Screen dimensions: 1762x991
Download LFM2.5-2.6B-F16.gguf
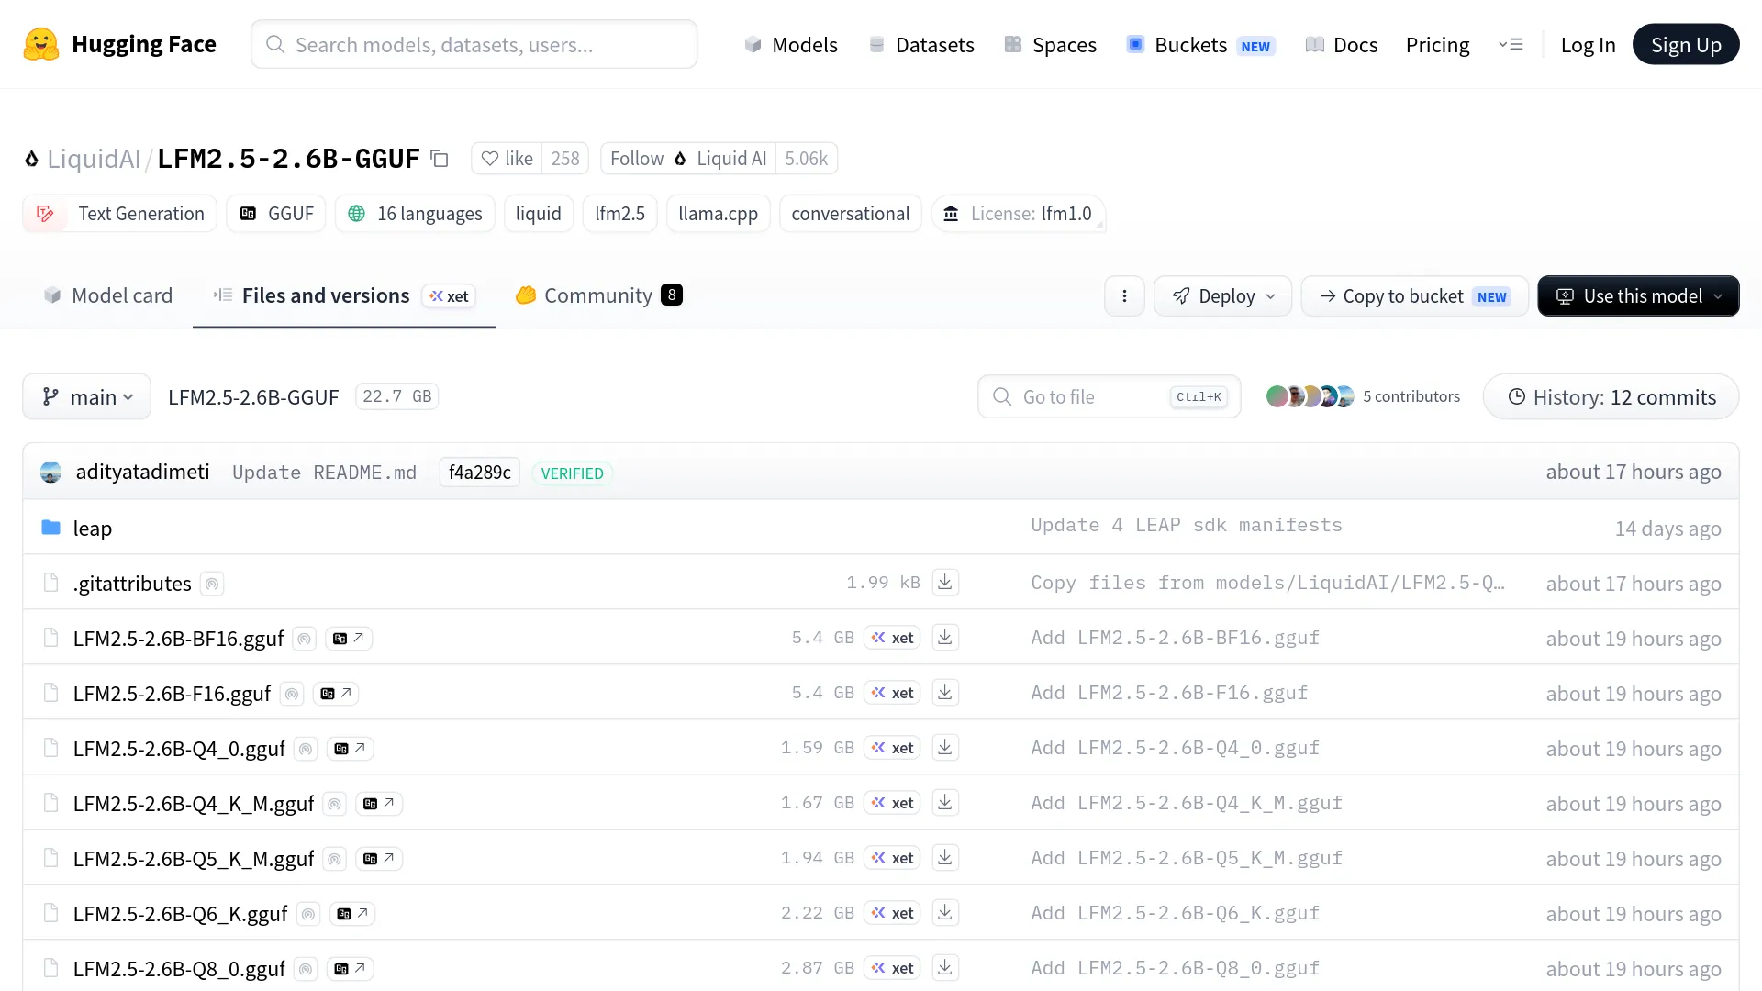click(x=945, y=692)
